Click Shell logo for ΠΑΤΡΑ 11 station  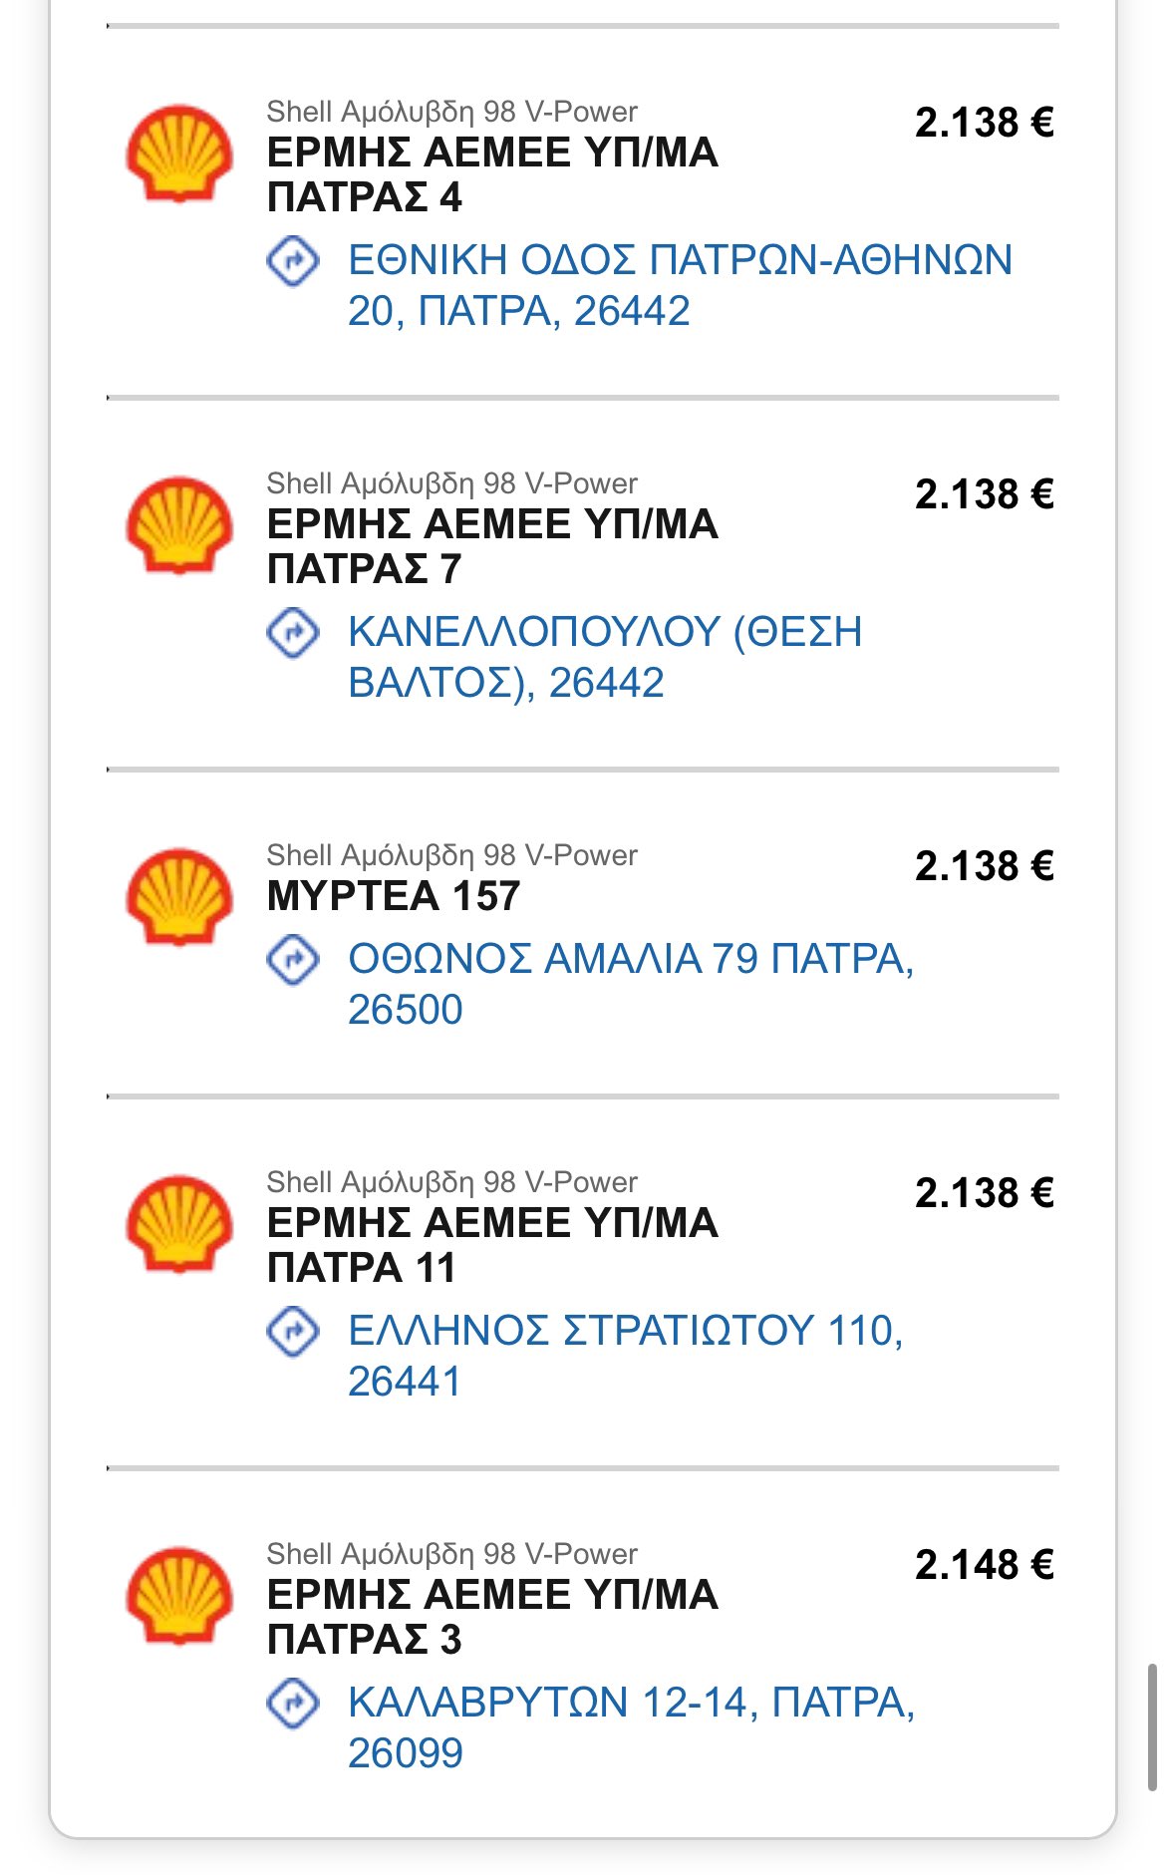point(179,1224)
